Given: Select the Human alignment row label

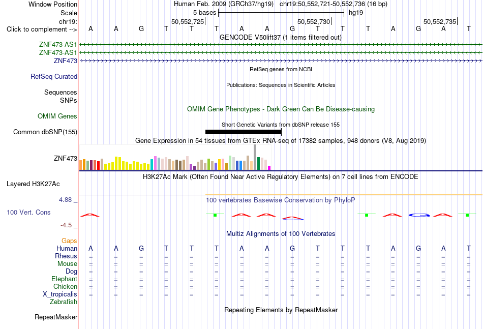Looking at the screenshot, I should tap(67, 248).
